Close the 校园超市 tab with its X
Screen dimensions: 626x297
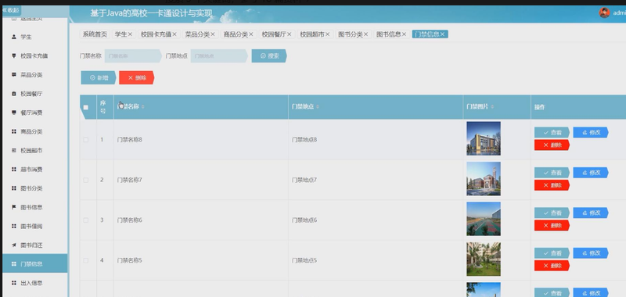tap(327, 34)
